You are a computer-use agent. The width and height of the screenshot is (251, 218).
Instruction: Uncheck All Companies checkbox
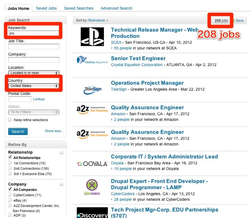tap(10, 189)
